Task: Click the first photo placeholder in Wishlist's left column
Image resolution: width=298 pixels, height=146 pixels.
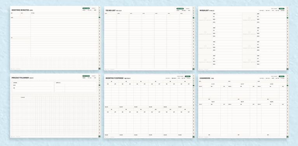Action: (x=205, y=19)
